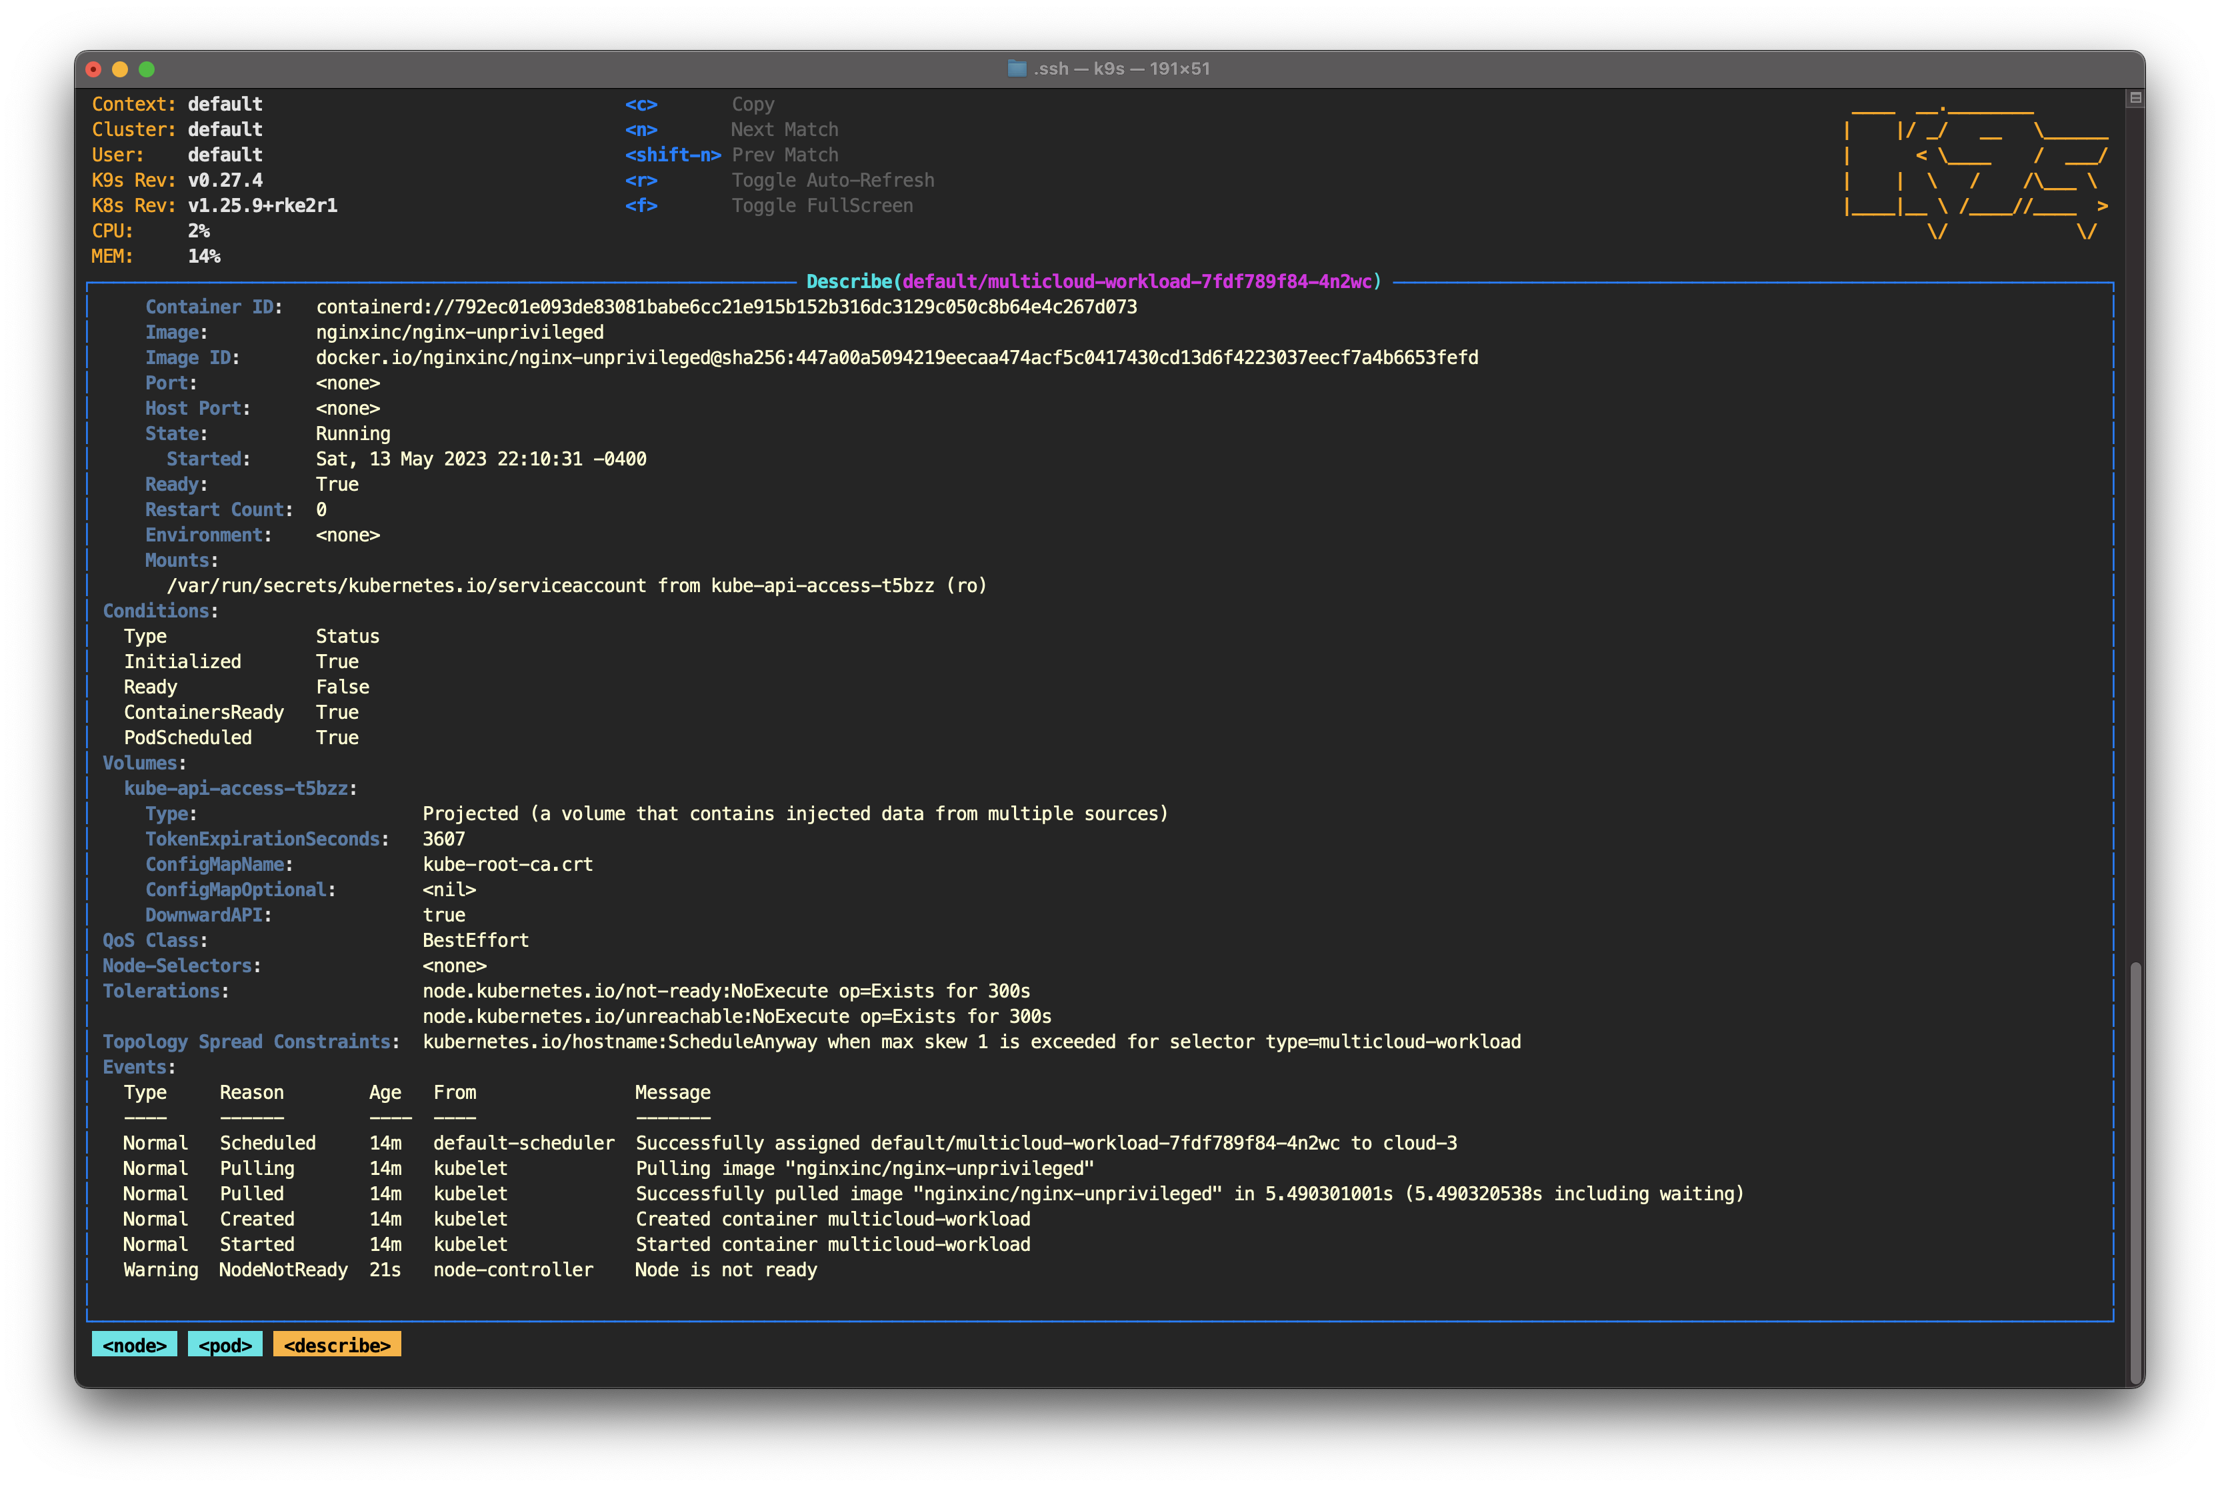Click the Ready False condition row
The width and height of the screenshot is (2220, 1487).
(247, 687)
